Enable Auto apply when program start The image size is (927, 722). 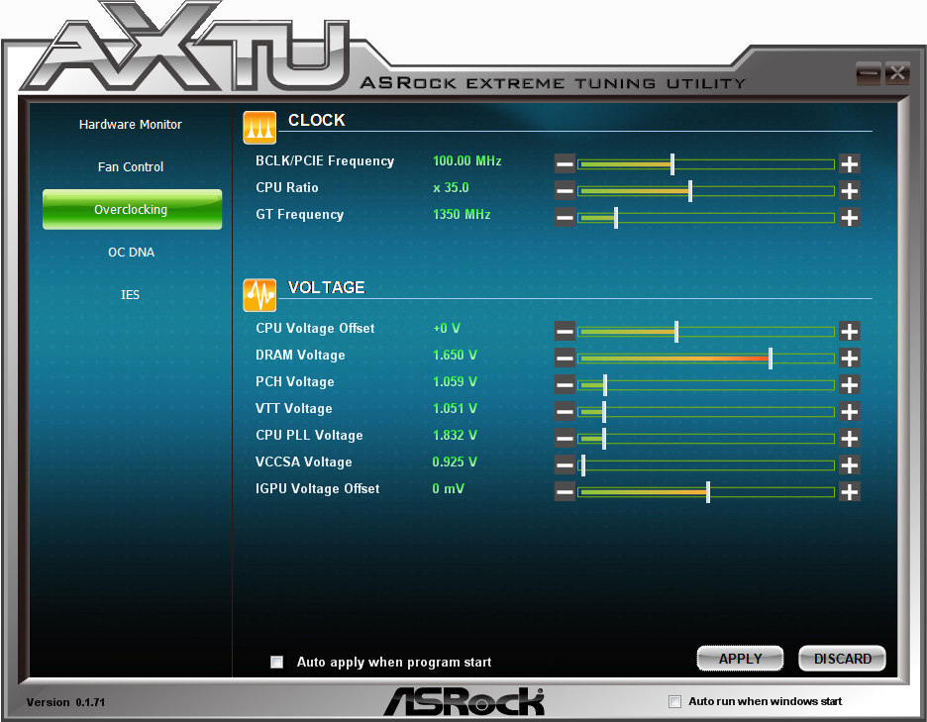click(276, 662)
